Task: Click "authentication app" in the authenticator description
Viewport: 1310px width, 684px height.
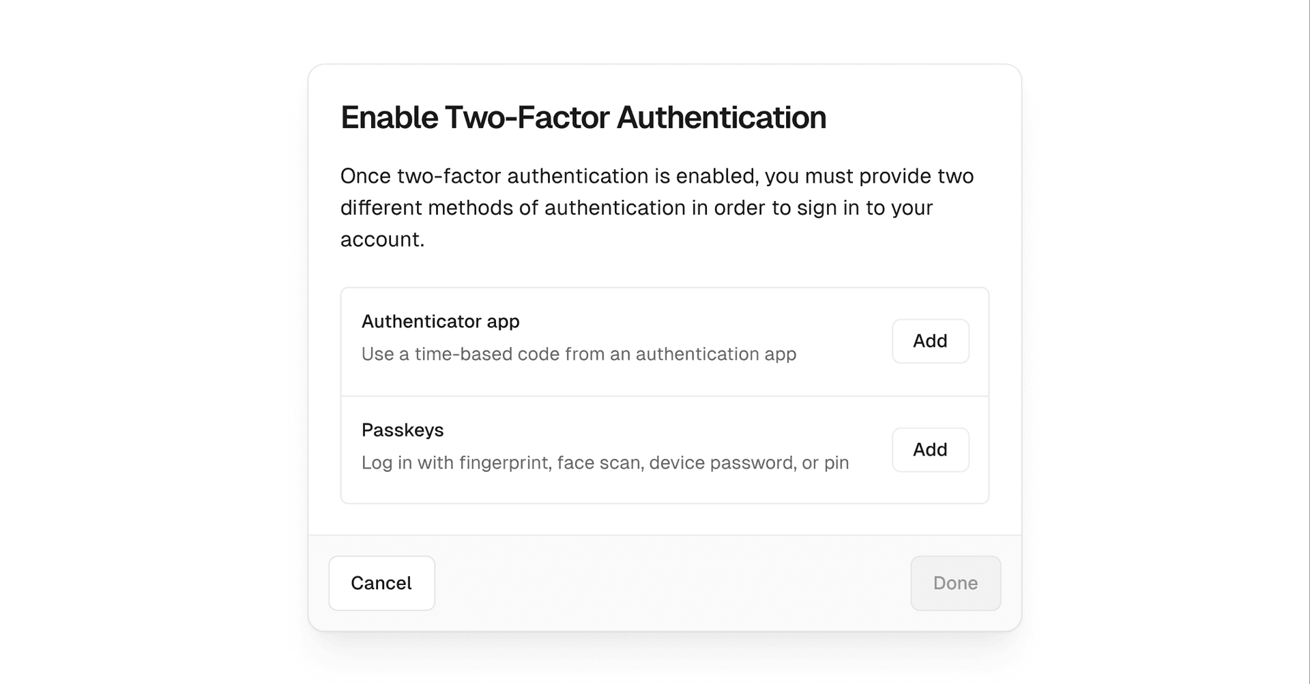Action: pyautogui.click(x=716, y=354)
